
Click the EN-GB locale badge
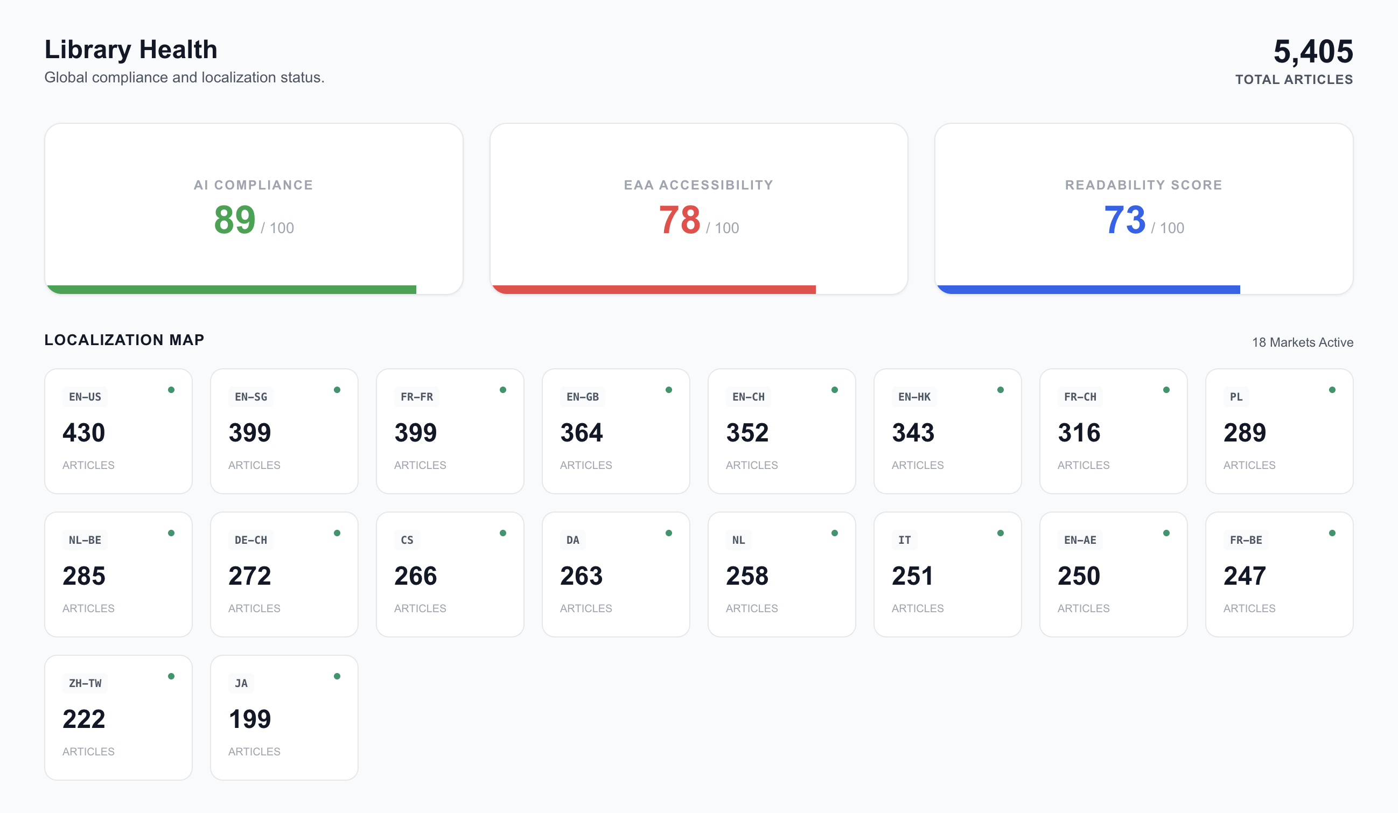coord(583,397)
